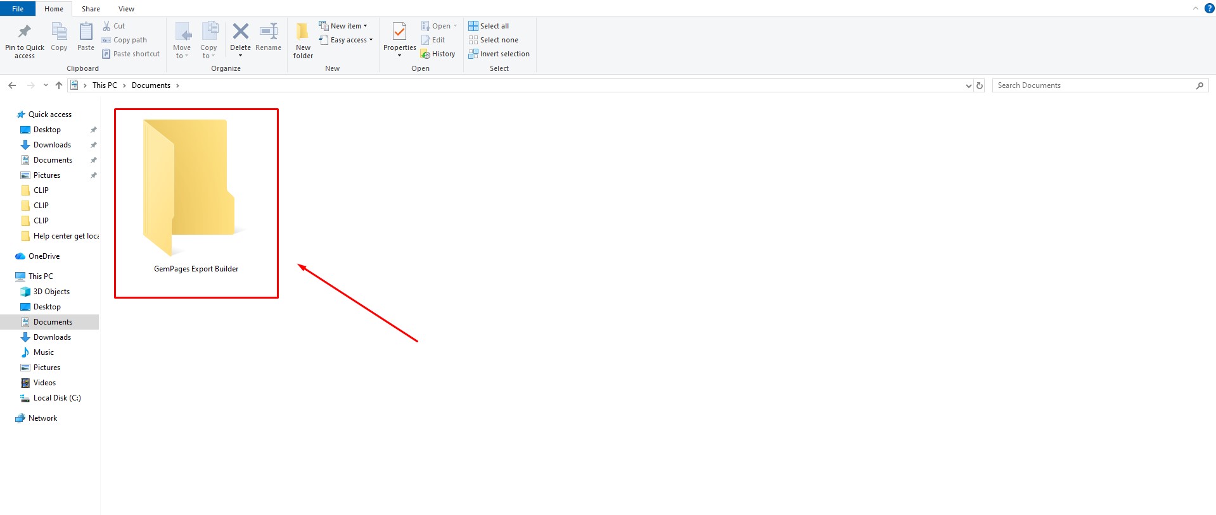
Task: Click the History button
Action: tap(438, 54)
